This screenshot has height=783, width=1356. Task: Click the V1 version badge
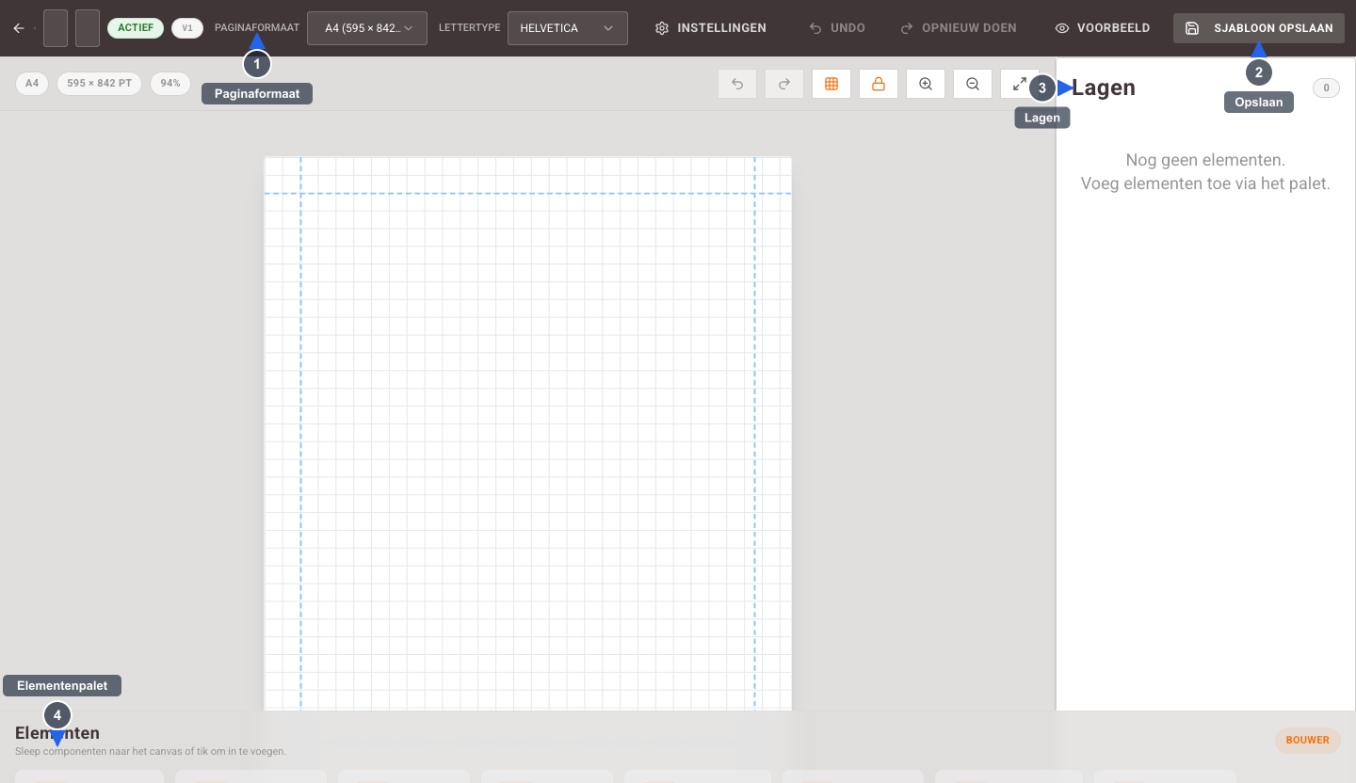[187, 28]
